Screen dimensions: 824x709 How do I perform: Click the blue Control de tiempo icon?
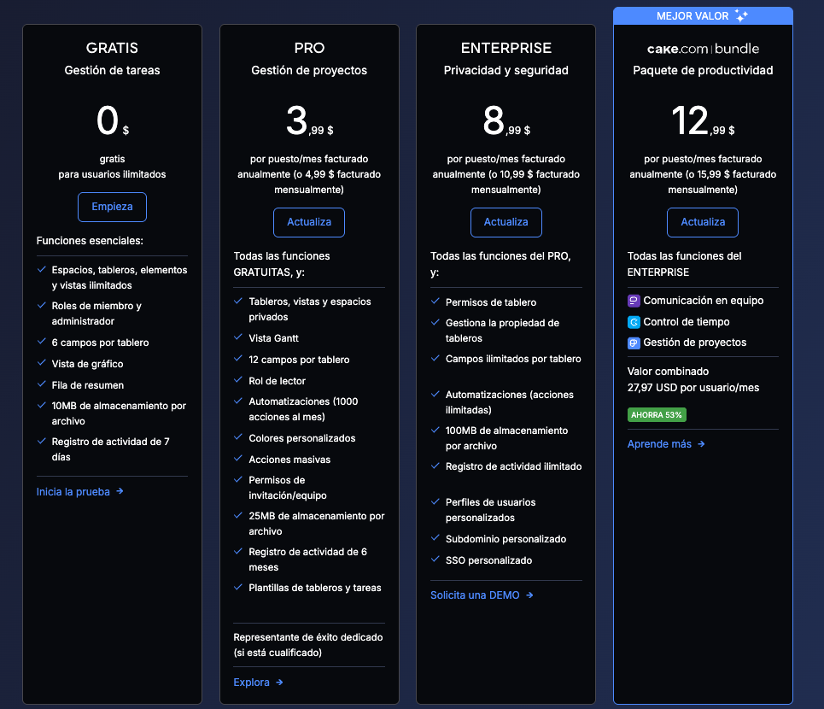coord(634,322)
